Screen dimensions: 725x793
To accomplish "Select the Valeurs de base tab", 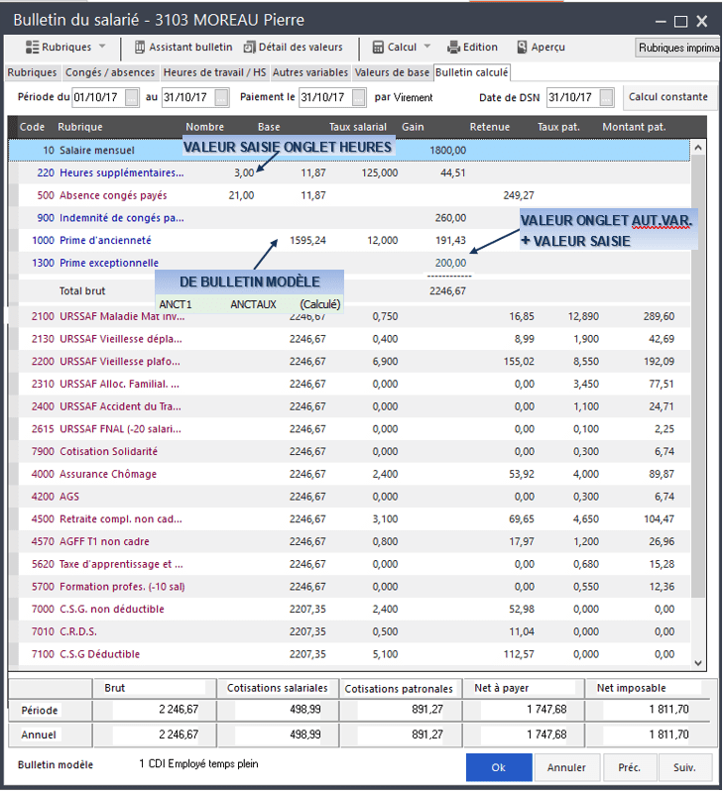I will coord(392,72).
